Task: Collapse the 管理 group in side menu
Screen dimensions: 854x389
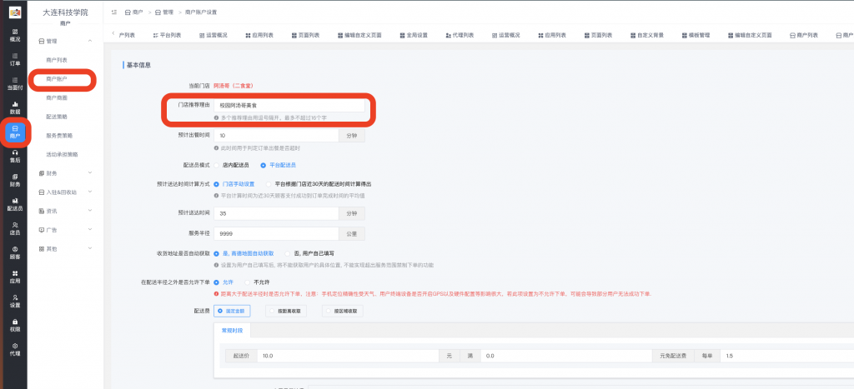Action: coord(65,41)
